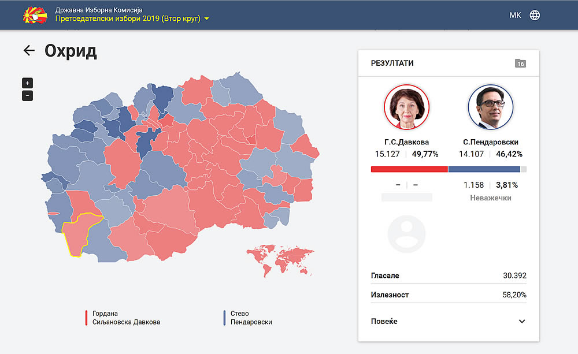
Task: Click the folder icon numbered 16
Action: click(520, 64)
